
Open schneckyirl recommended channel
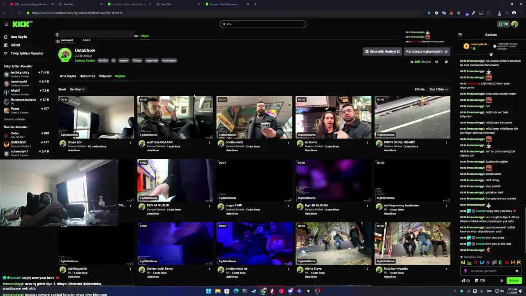coord(26,153)
